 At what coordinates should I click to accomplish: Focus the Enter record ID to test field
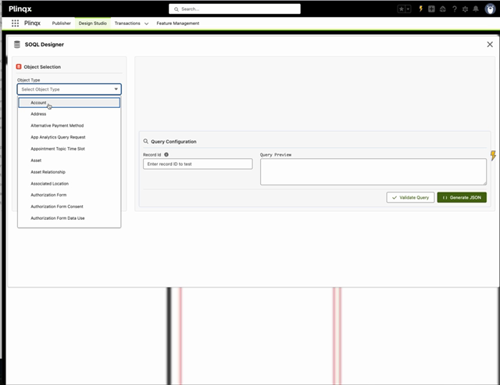click(198, 164)
